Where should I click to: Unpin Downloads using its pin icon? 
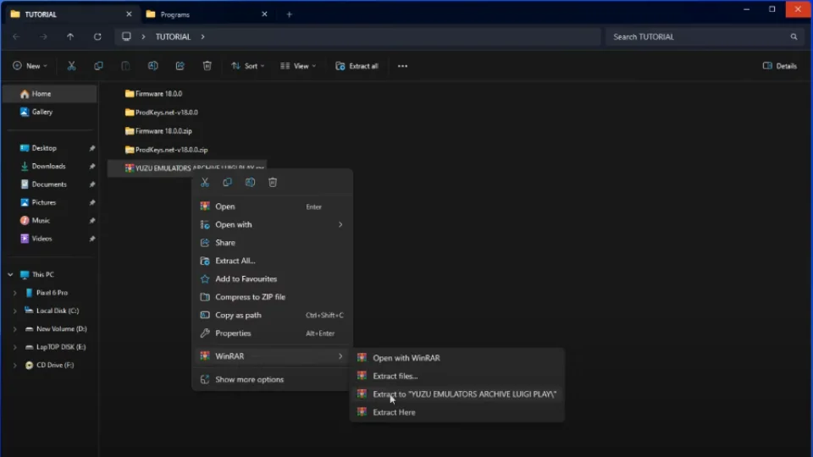(92, 167)
